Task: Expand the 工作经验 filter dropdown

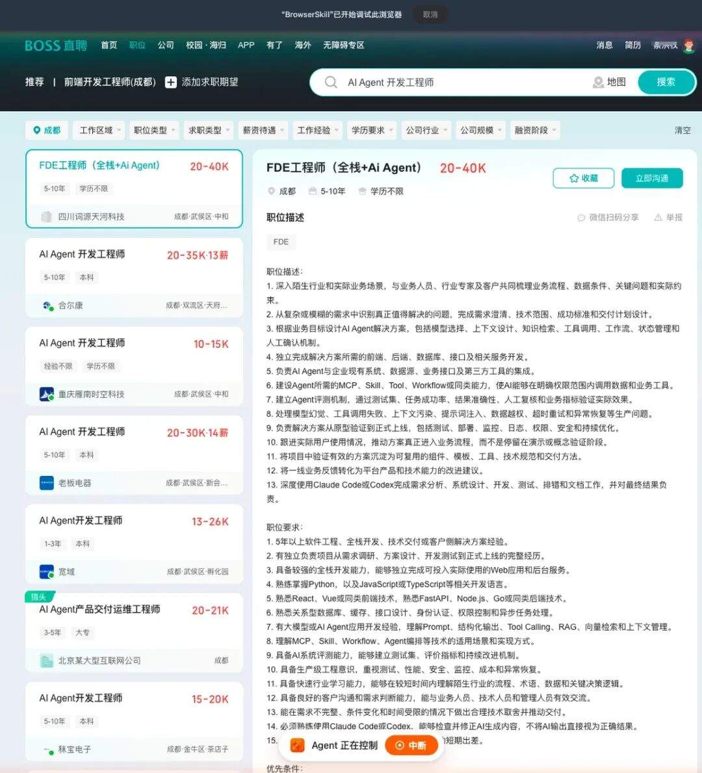Action: 317,130
